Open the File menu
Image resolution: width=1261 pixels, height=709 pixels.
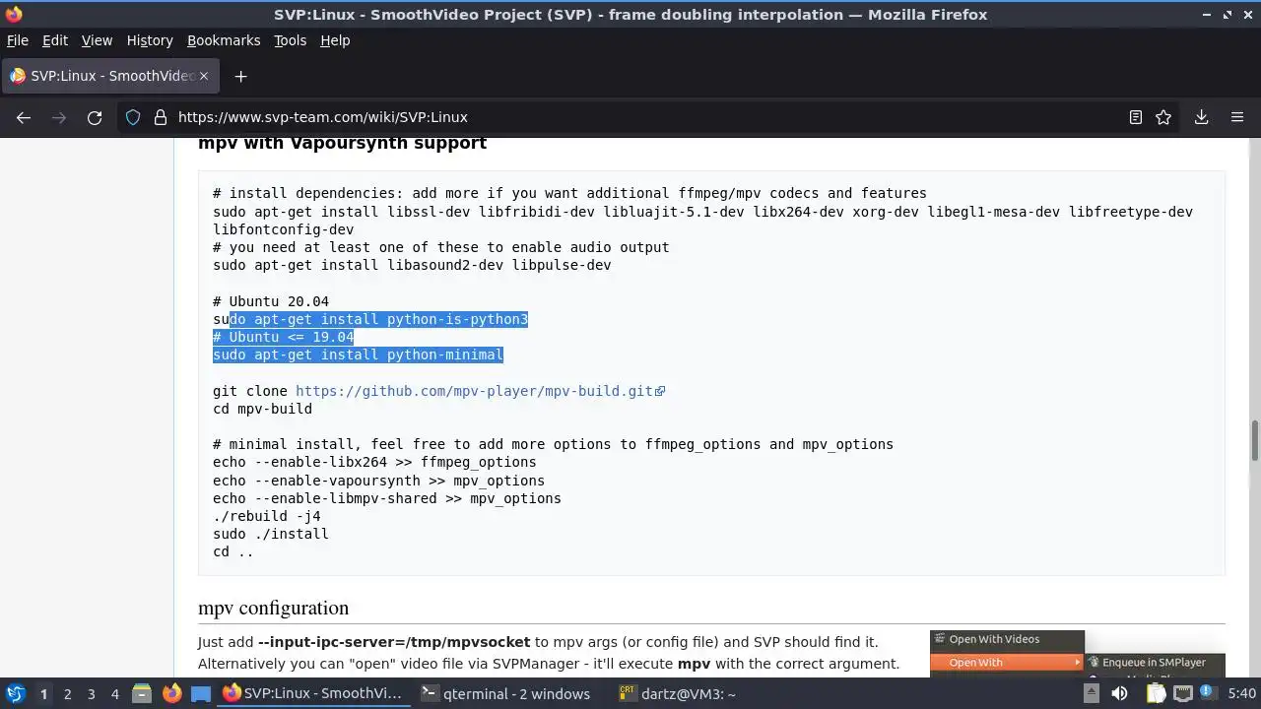point(18,40)
